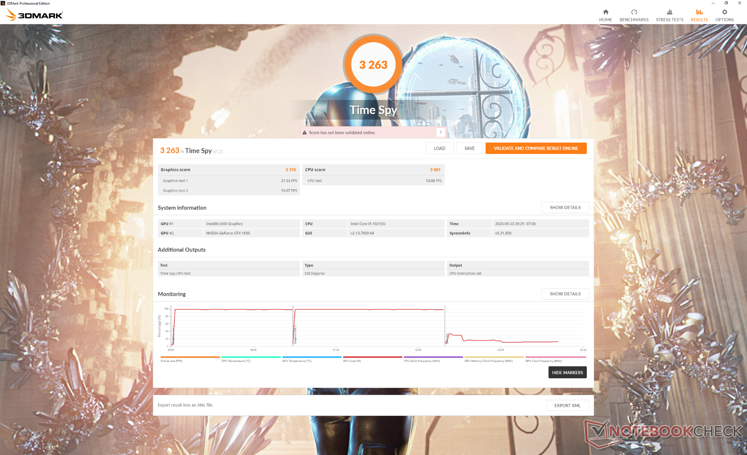Click the Results bar chart icon

click(x=699, y=12)
